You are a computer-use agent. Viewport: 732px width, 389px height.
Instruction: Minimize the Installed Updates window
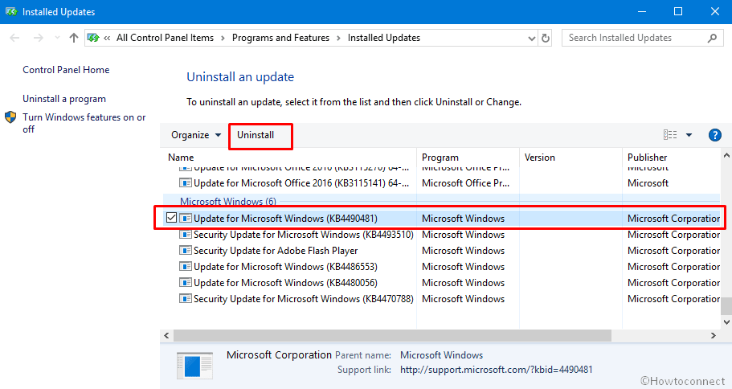642,12
